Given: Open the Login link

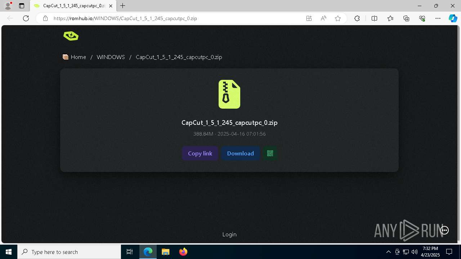Looking at the screenshot, I should point(229,235).
